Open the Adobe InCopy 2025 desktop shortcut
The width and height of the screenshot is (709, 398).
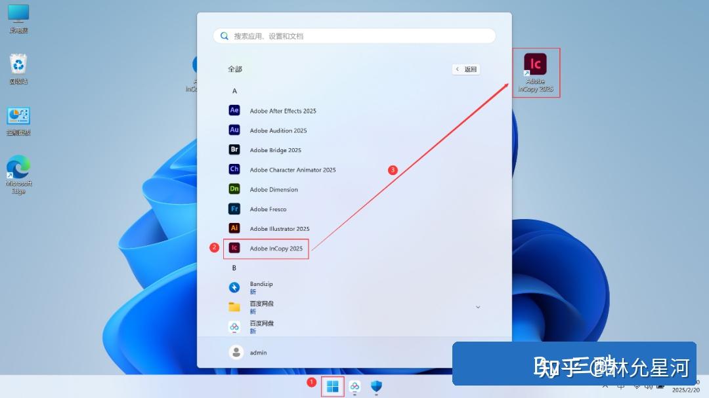pyautogui.click(x=536, y=66)
